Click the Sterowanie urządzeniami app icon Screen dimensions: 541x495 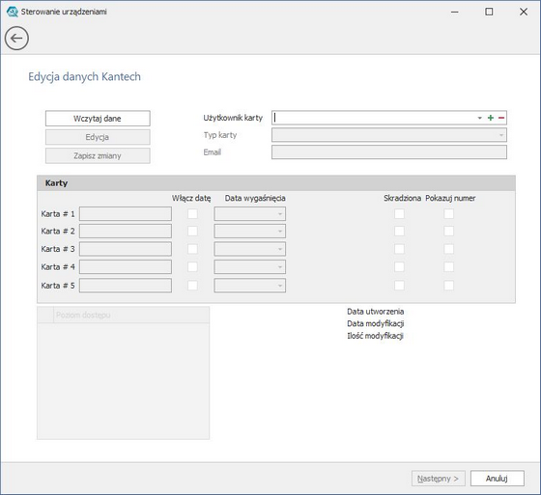coord(13,12)
